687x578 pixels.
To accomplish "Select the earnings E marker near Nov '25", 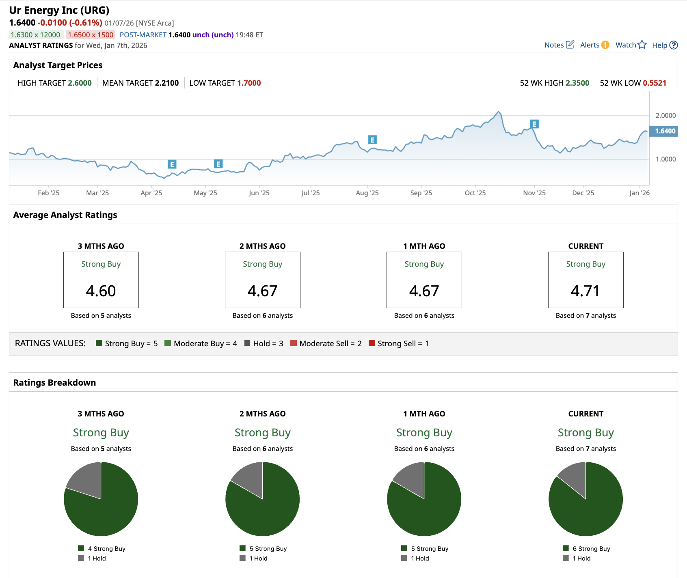I will click(x=534, y=124).
